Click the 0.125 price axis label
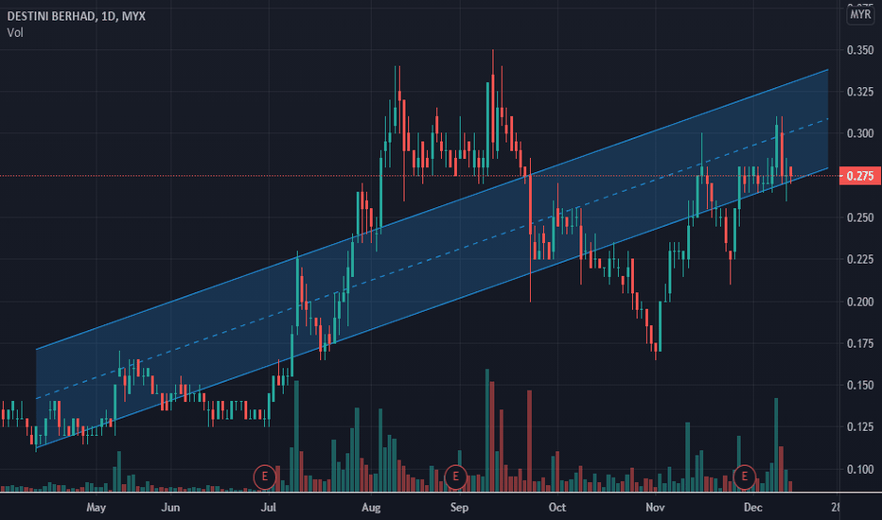 [x=860, y=427]
